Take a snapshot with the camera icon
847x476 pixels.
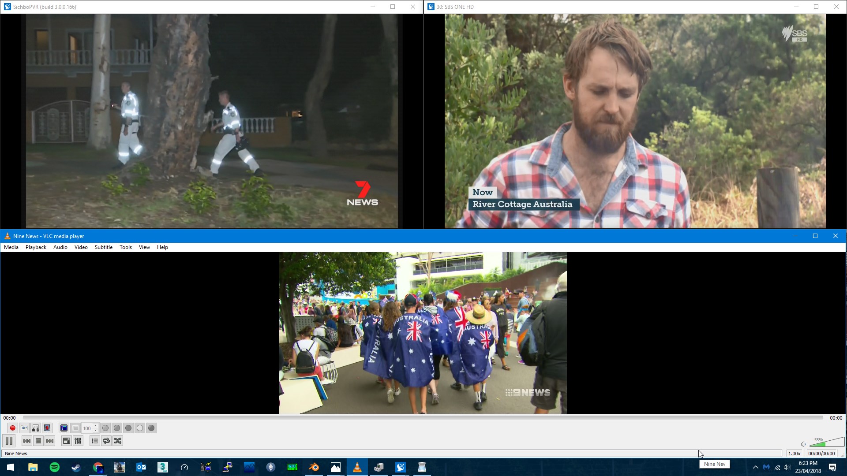pyautogui.click(x=24, y=428)
